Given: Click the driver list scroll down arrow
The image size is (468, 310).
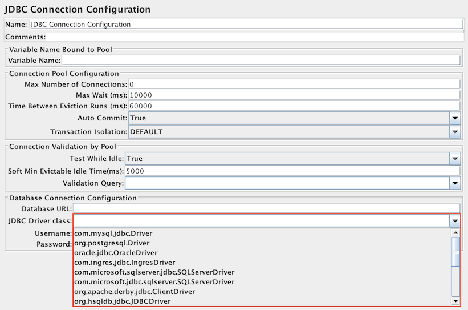Looking at the screenshot, I should [x=455, y=301].
